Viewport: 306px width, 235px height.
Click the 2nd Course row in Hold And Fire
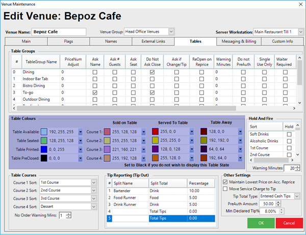[x=271, y=155]
